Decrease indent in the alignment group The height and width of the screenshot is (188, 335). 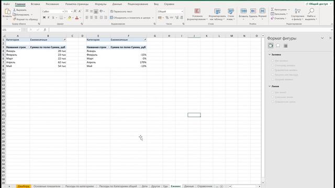pyautogui.click(x=101, y=17)
